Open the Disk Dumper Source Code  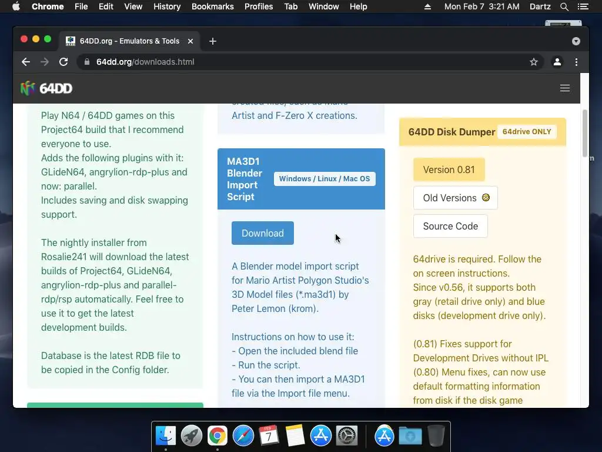450,226
